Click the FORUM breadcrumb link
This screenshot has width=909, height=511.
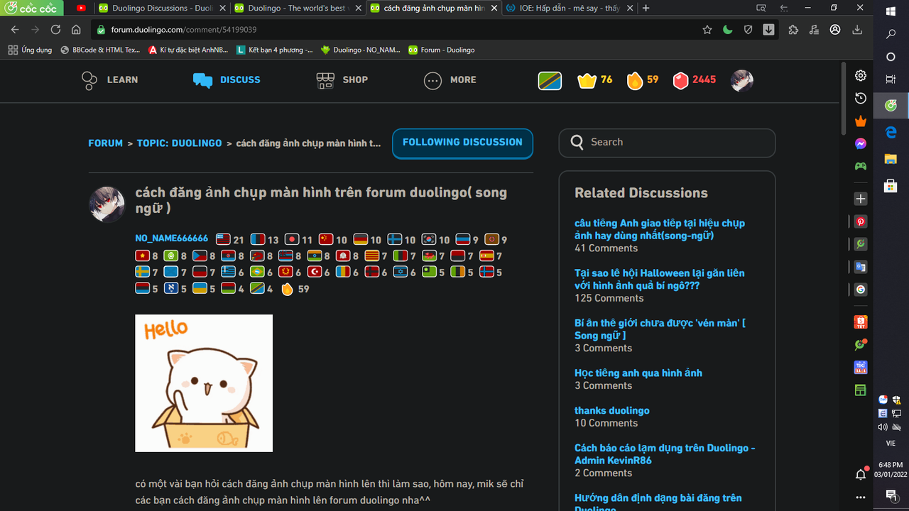[105, 143]
